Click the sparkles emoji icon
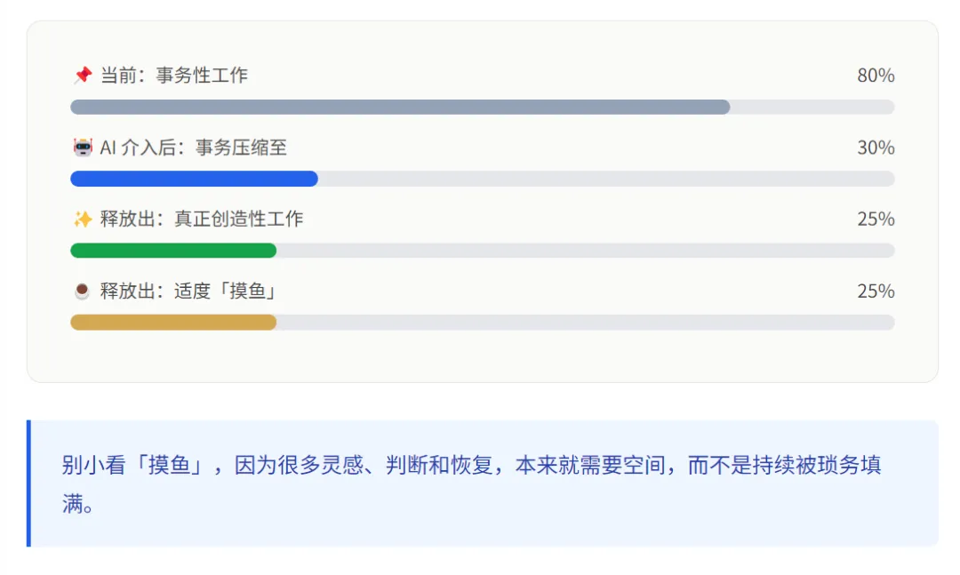The image size is (960, 575). [x=83, y=219]
